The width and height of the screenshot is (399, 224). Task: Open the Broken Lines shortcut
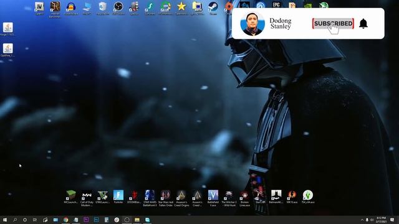pos(244,198)
